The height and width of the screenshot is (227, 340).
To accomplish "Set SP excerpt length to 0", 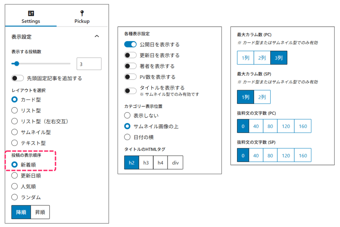I will click(x=243, y=155).
